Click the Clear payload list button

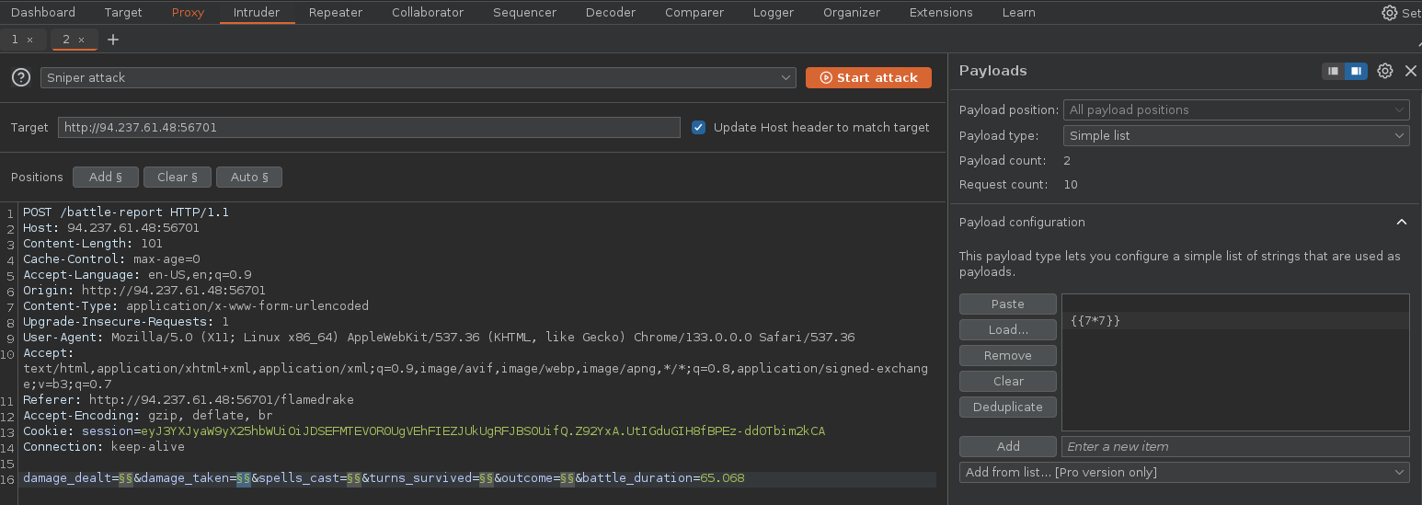tap(1008, 381)
